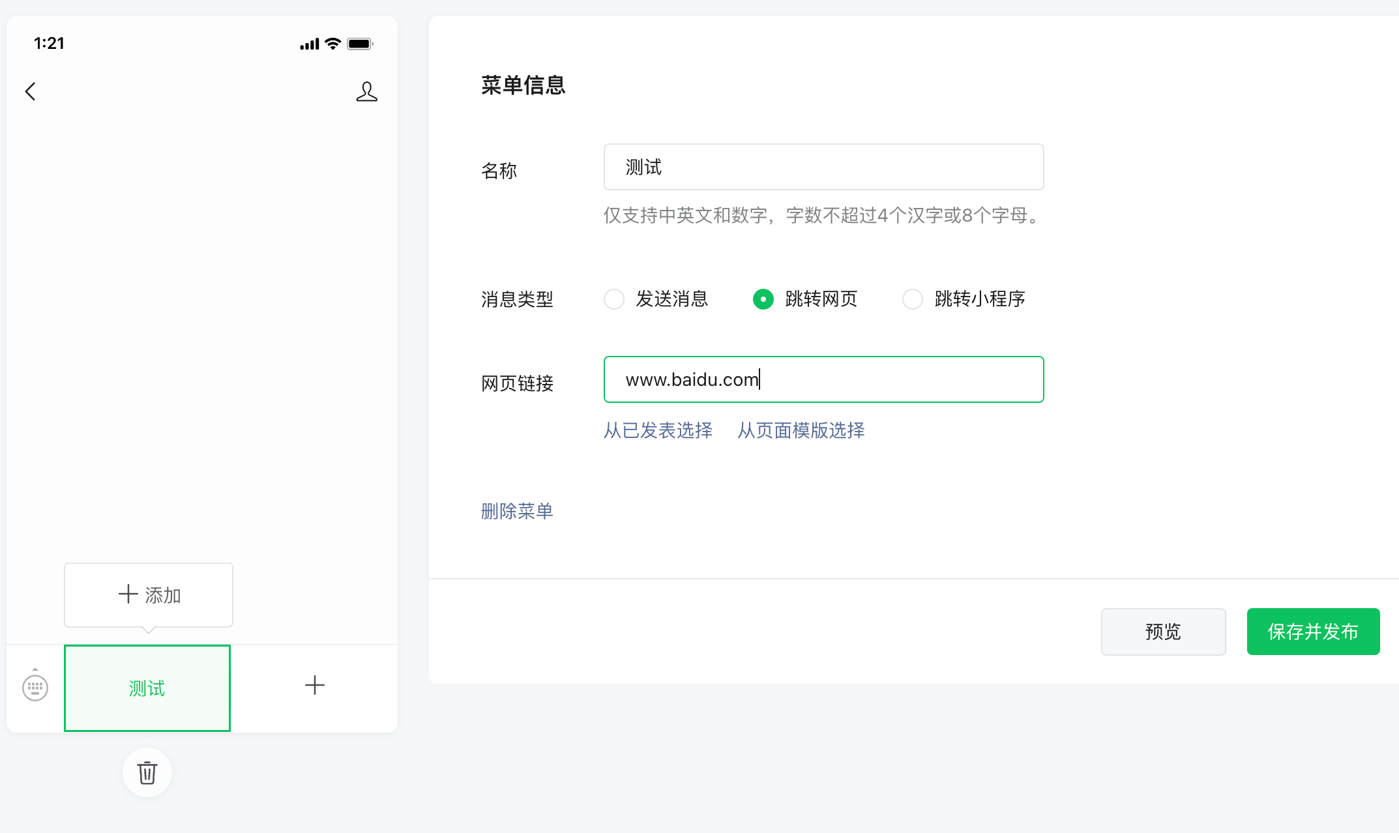Select the 发送消息 radio option

614,299
